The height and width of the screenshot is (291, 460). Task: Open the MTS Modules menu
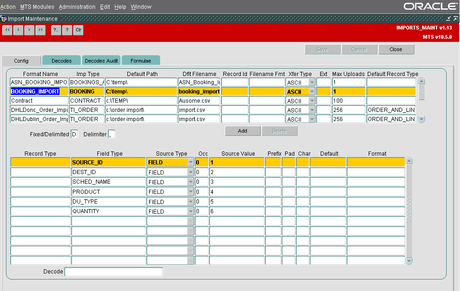tap(37, 7)
